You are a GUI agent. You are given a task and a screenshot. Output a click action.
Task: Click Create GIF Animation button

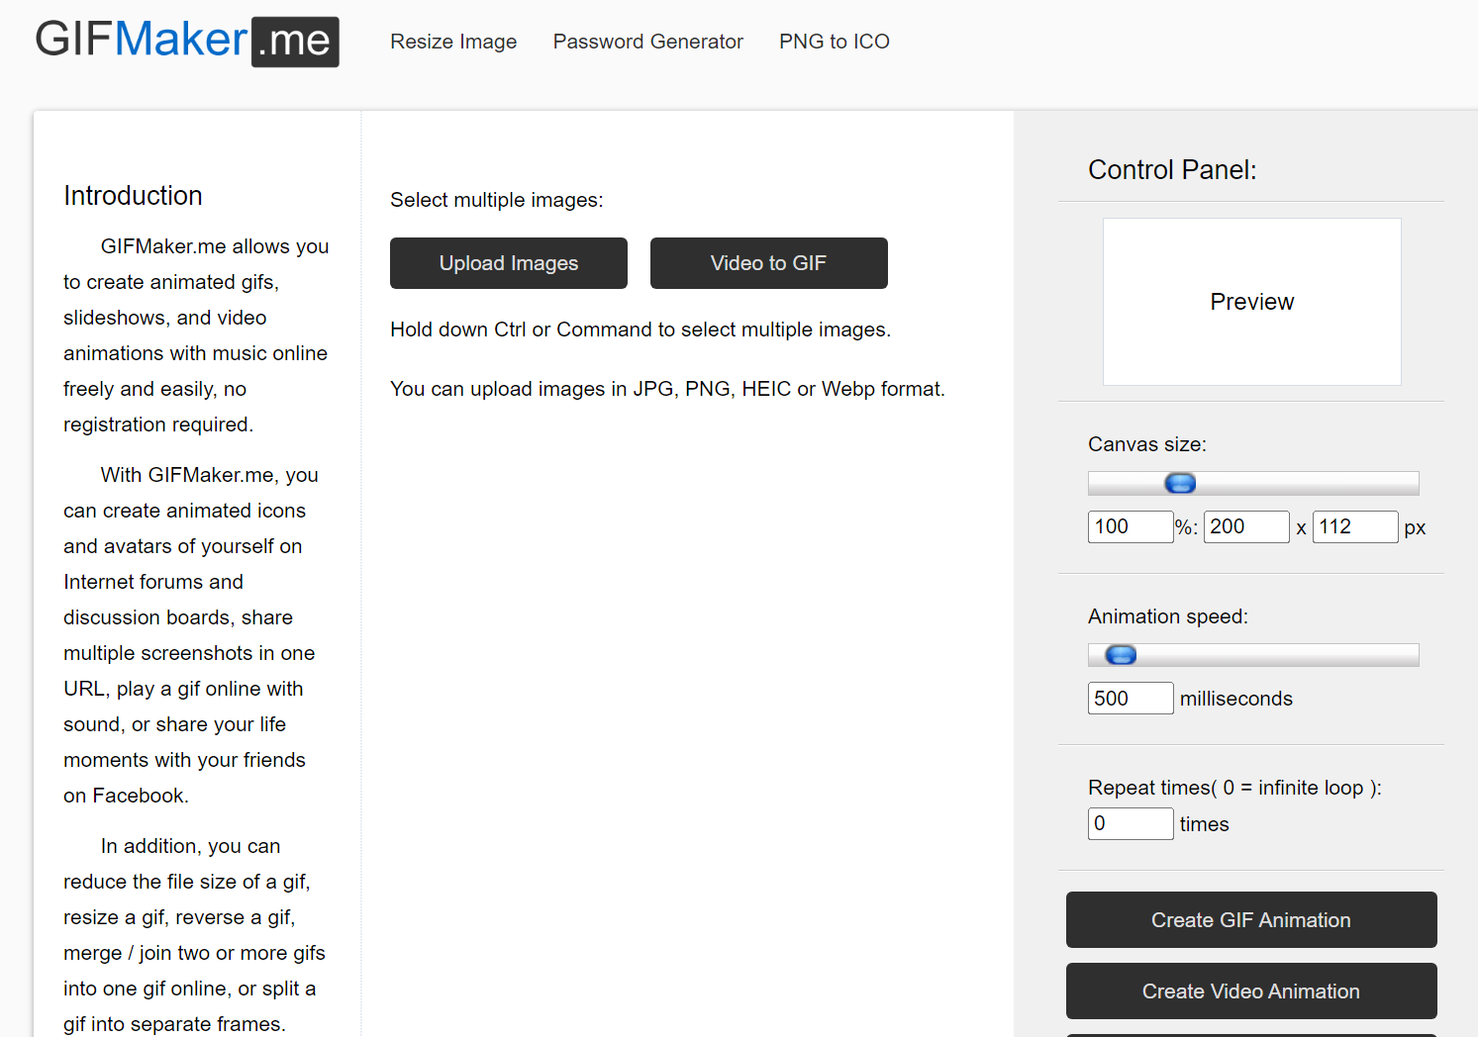[x=1251, y=920]
